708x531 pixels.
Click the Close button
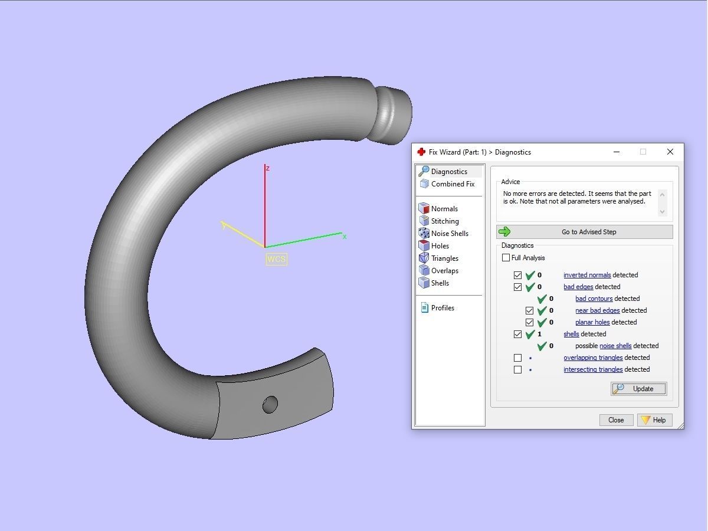[616, 420]
